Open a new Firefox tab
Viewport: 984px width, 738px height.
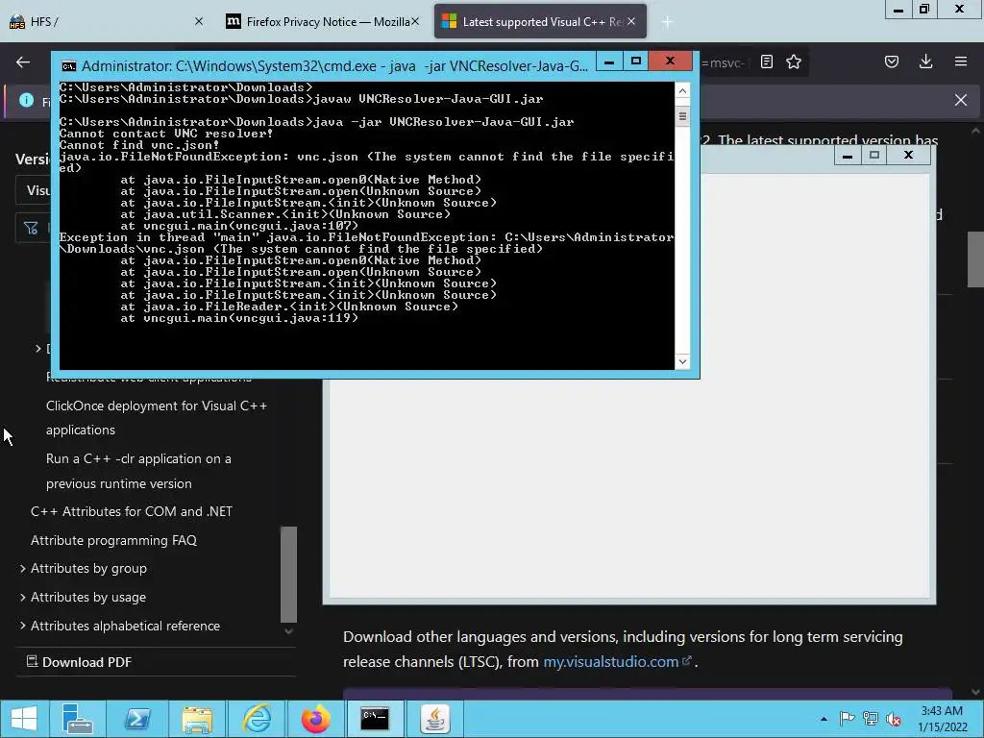[667, 22]
